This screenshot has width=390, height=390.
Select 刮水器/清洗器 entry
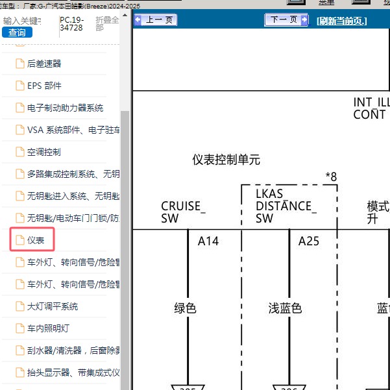click(73, 350)
